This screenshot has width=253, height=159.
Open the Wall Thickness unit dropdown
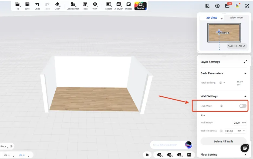pyautogui.click(x=241, y=131)
